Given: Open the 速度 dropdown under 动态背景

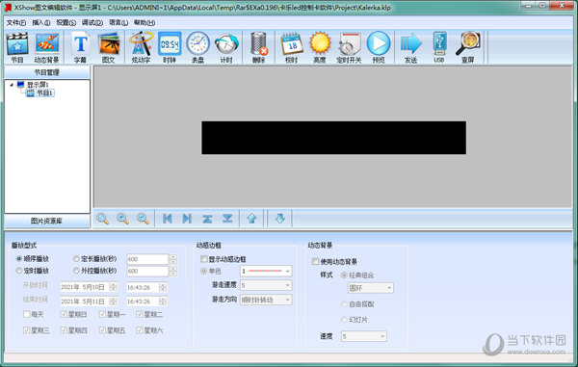Looking at the screenshot, I should point(364,336).
